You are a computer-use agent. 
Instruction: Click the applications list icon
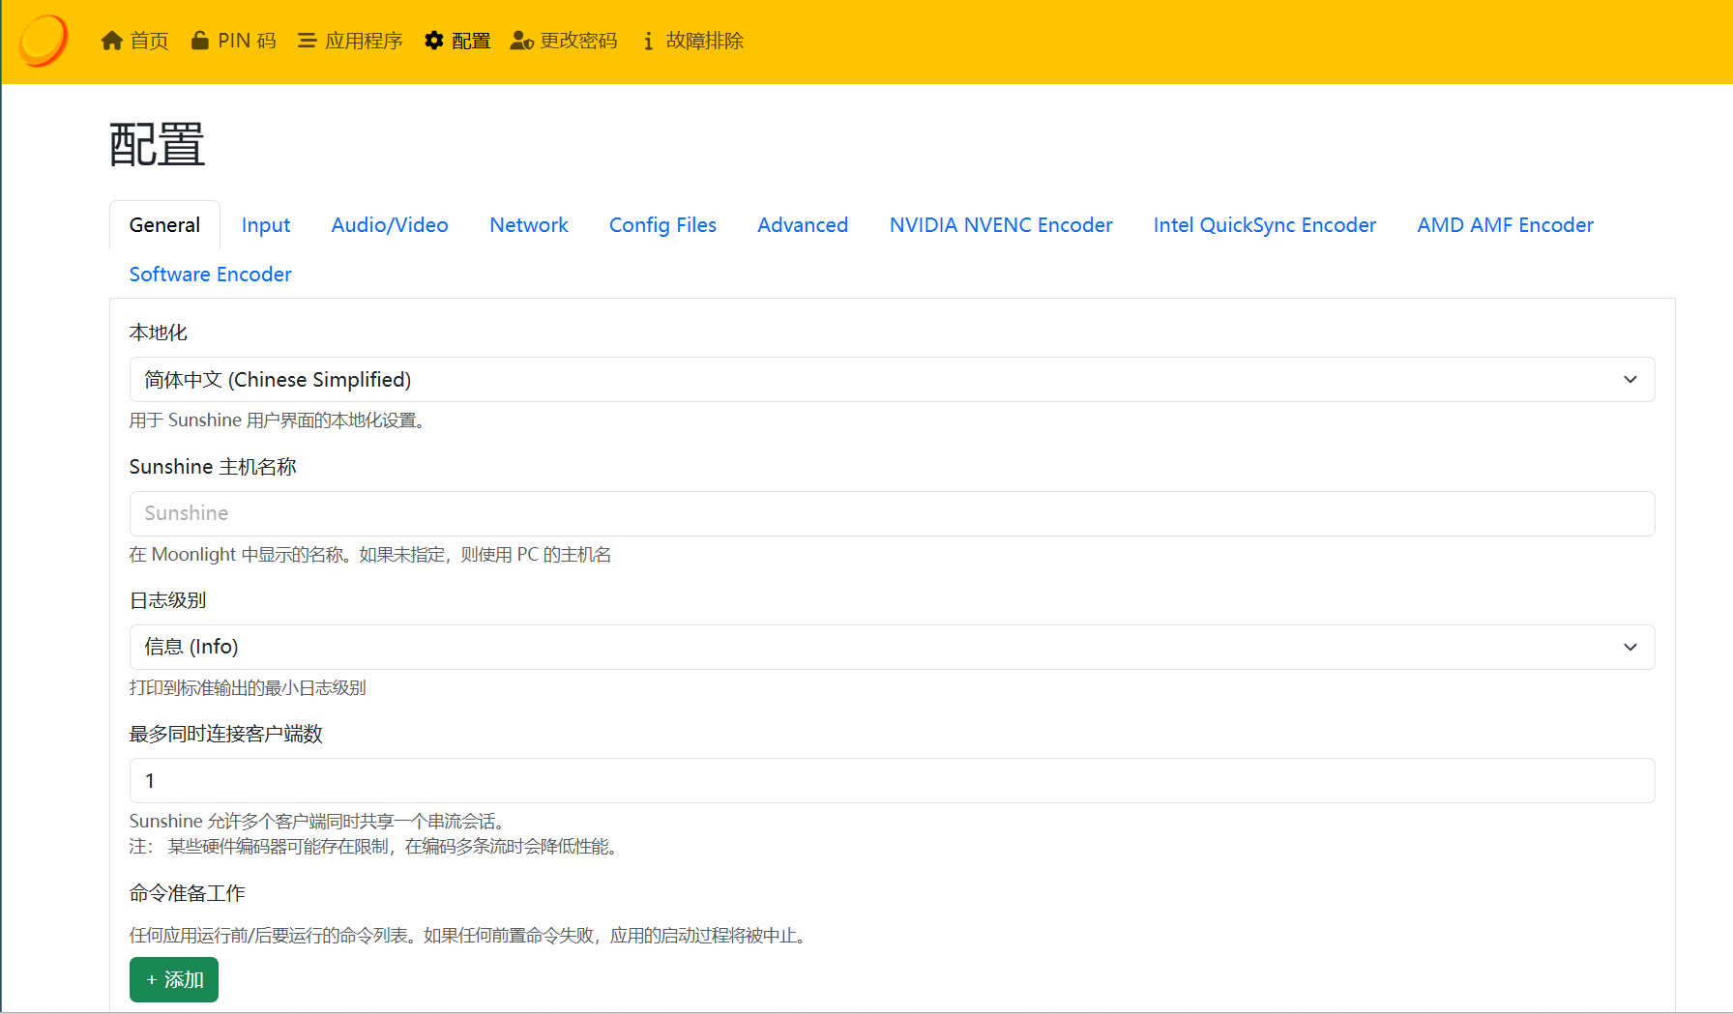pos(307,41)
